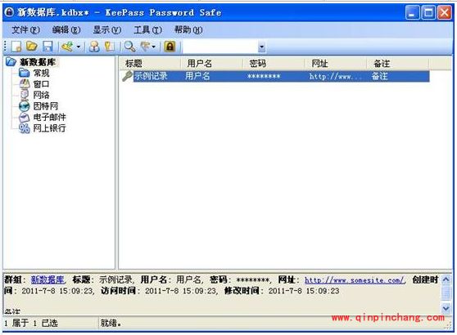
Task: Open the Show Entries dropdown arrow
Action: pos(154,47)
